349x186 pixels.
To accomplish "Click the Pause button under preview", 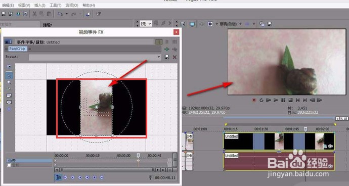I will coord(283,100).
